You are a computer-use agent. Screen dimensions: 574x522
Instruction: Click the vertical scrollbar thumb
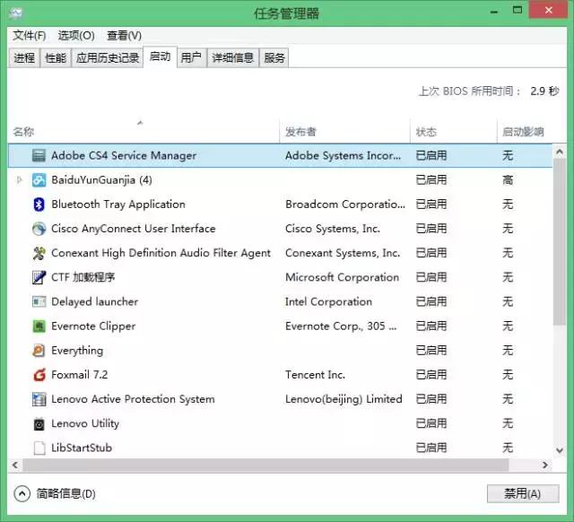560,241
